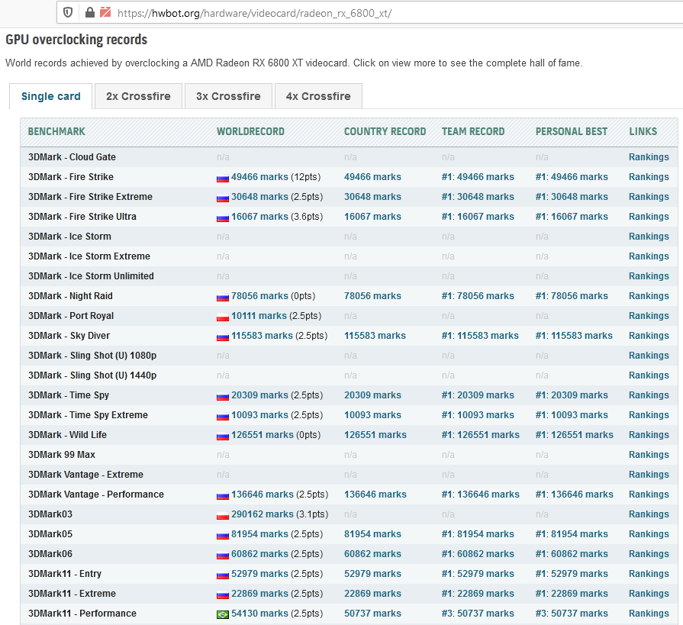The width and height of the screenshot is (683, 625).
Task: Open Rankings link for 3DMark03
Action: pyautogui.click(x=649, y=514)
